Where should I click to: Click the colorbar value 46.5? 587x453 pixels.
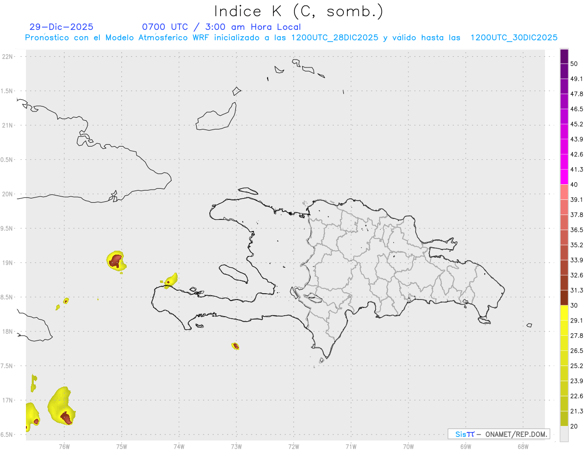[577, 109]
